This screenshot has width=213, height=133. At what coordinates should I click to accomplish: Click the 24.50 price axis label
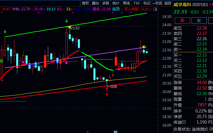167,17
